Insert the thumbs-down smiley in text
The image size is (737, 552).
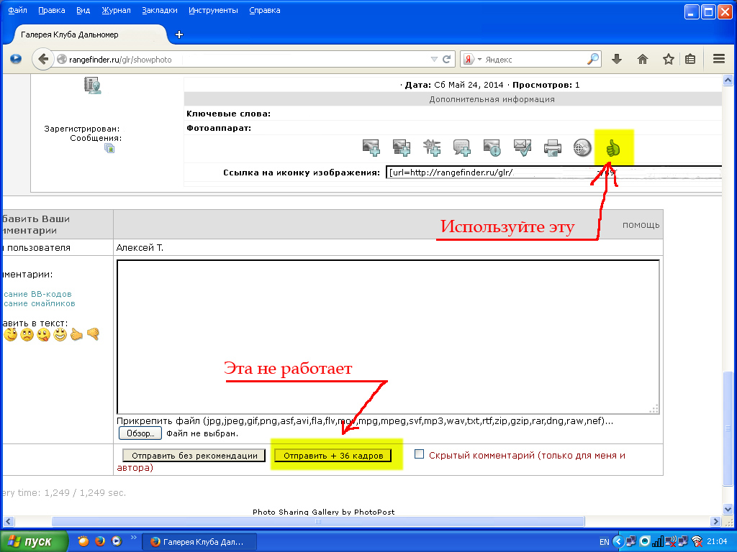pyautogui.click(x=93, y=334)
